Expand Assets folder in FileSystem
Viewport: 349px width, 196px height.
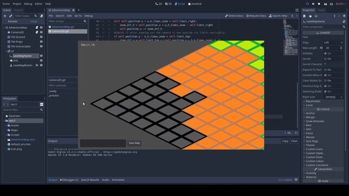coord(6,126)
